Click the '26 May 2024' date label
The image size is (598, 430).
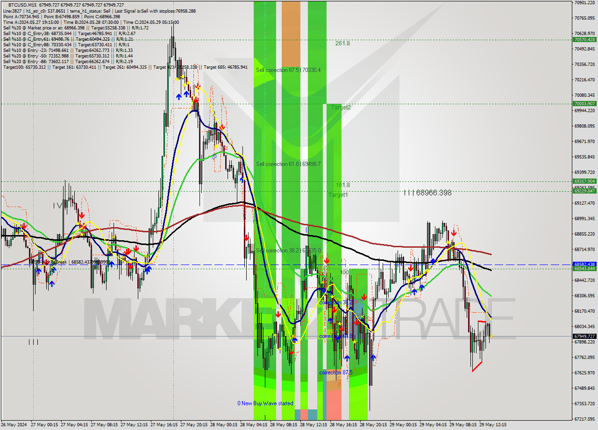click(x=14, y=425)
